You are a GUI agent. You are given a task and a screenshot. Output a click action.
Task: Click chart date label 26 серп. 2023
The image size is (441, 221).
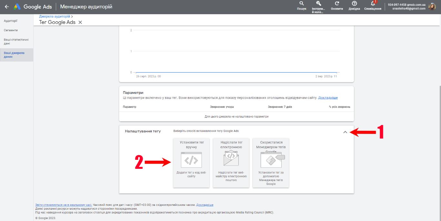pyautogui.click(x=148, y=76)
